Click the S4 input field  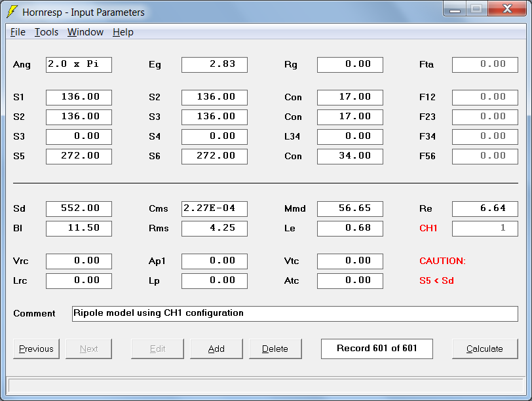click(214, 137)
